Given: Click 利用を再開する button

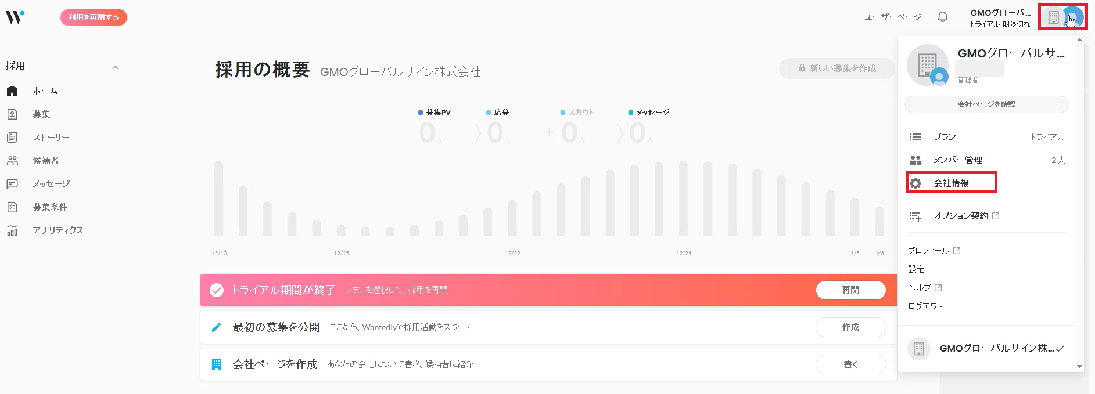Looking at the screenshot, I should pyautogui.click(x=94, y=17).
